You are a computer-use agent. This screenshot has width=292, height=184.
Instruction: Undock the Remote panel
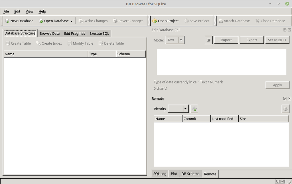(x=284, y=99)
